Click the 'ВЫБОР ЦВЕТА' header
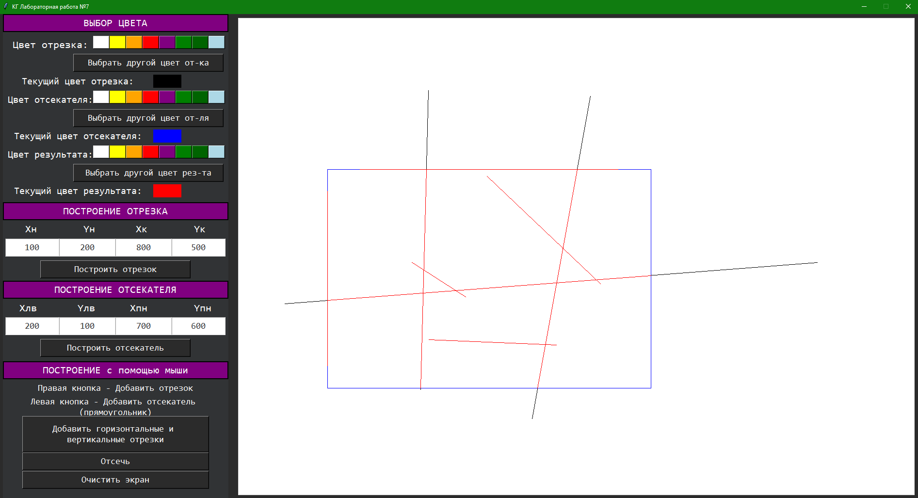Viewport: 918px width, 498px height. (x=115, y=23)
